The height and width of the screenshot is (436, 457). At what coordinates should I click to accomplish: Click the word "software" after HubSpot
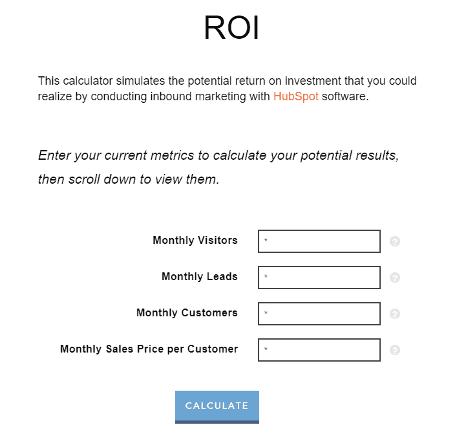coord(345,96)
